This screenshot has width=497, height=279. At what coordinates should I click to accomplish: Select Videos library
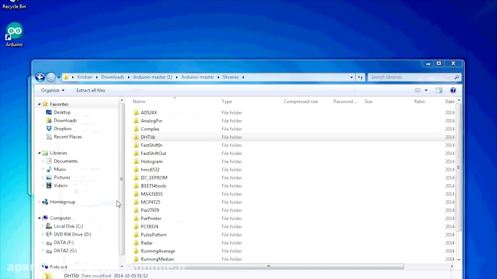[61, 186]
